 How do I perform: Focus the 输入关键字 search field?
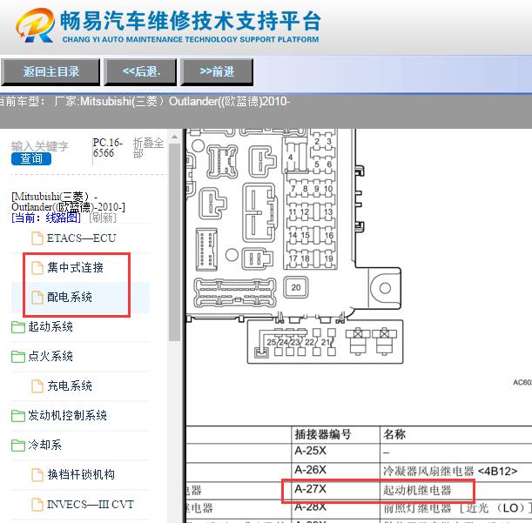(40, 146)
